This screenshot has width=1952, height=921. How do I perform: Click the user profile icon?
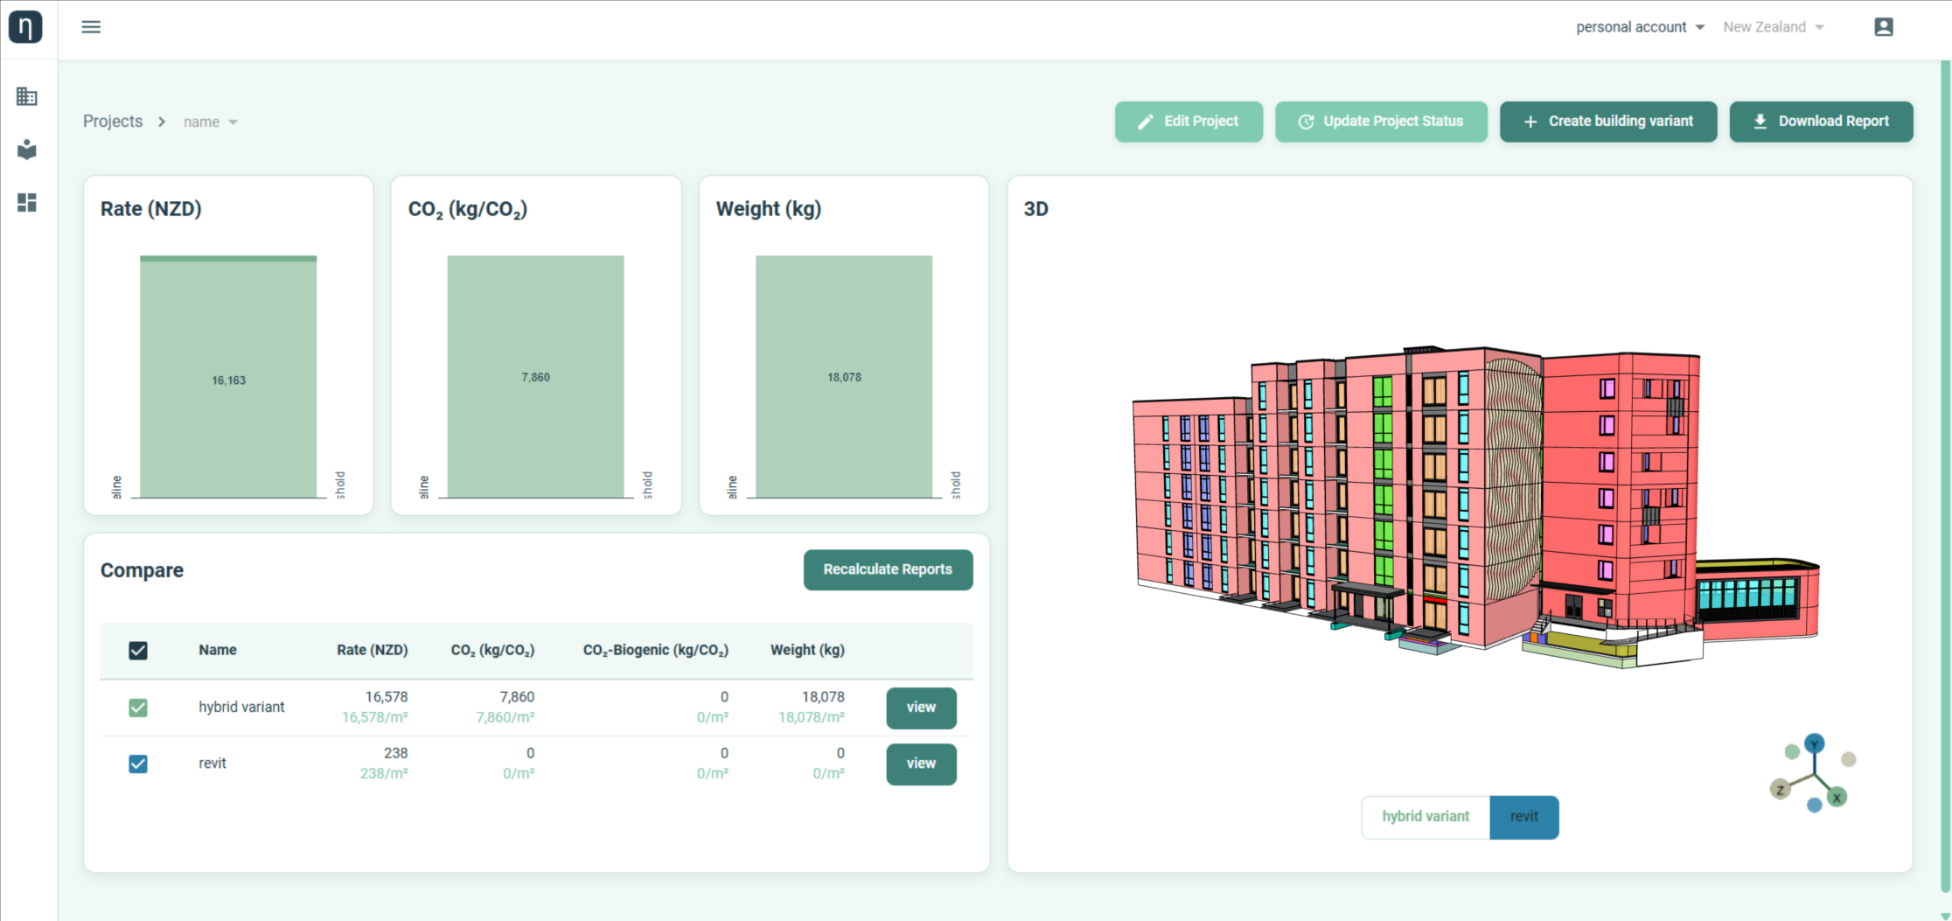tap(1884, 27)
